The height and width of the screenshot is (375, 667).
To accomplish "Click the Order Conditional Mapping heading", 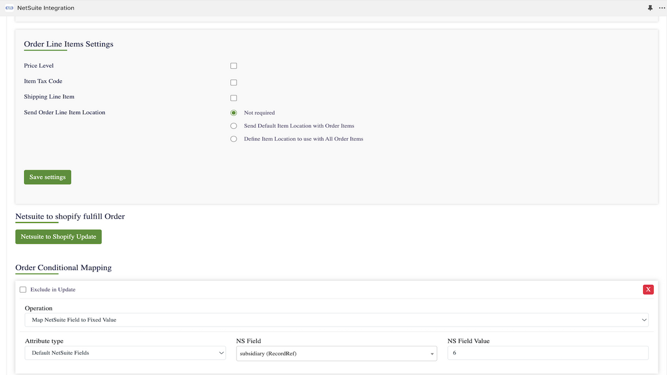I will pyautogui.click(x=64, y=268).
